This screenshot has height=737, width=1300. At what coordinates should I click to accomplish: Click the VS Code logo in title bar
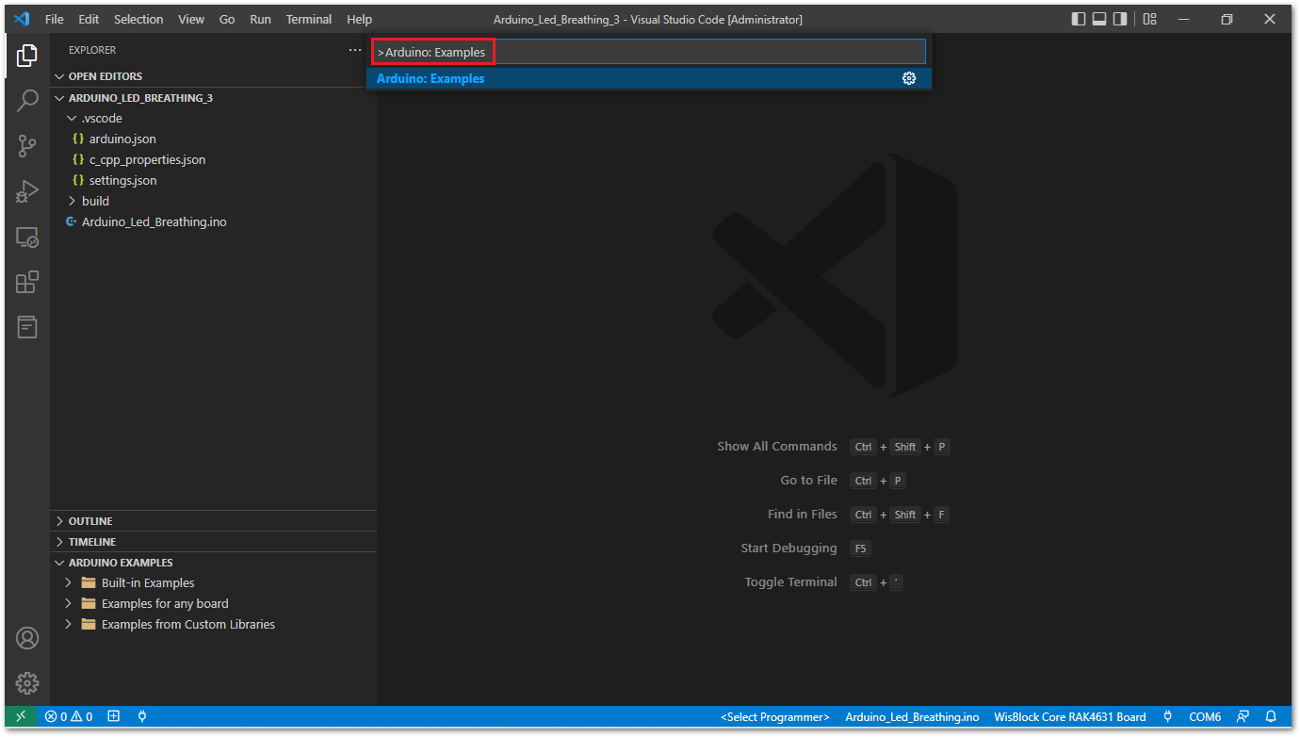23,19
